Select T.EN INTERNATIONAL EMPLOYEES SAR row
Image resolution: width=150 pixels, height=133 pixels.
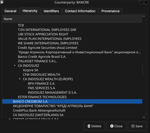(x=72, y=30)
